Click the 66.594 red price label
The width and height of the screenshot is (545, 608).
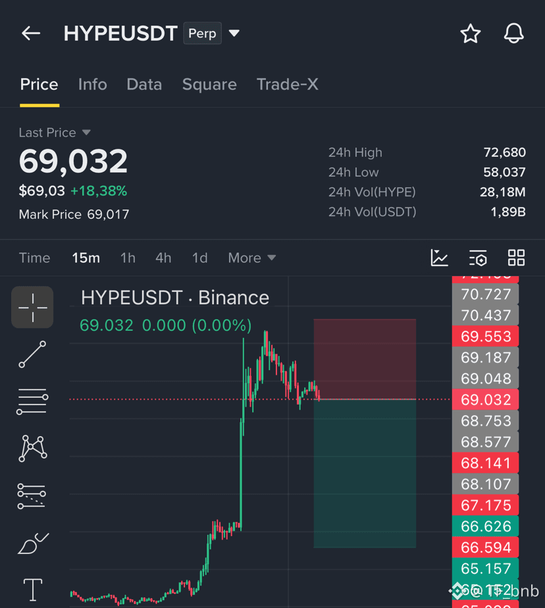[x=485, y=547]
